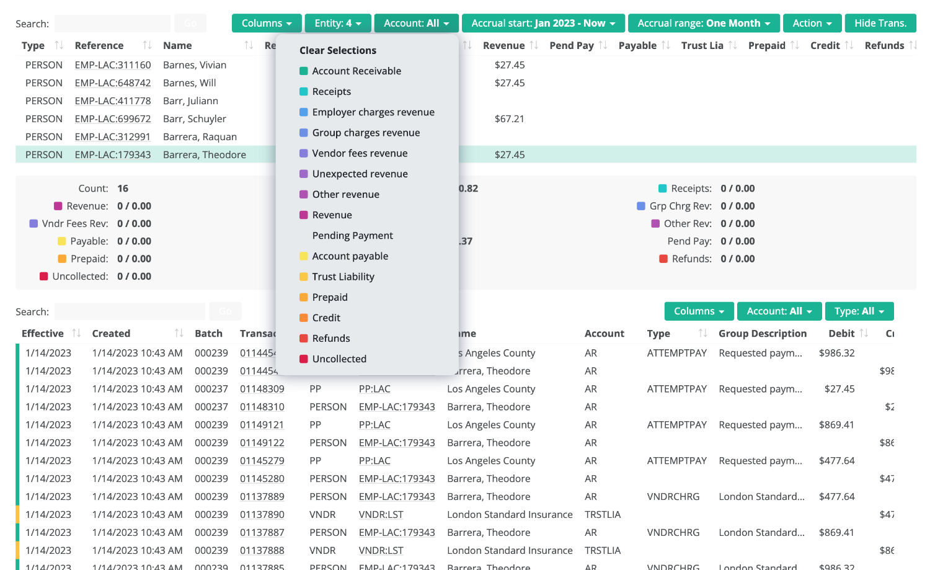Sort by Debit column sort icon
This screenshot has height=570, width=930.
(x=864, y=333)
